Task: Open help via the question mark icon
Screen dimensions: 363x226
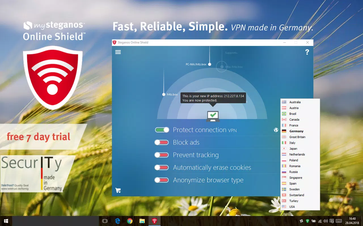Action: [x=307, y=52]
